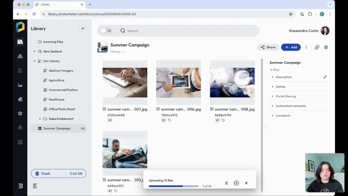This screenshot has height=196, width=348.
Task: Collapse the Our Library tree node
Action: pyautogui.click(x=35, y=61)
